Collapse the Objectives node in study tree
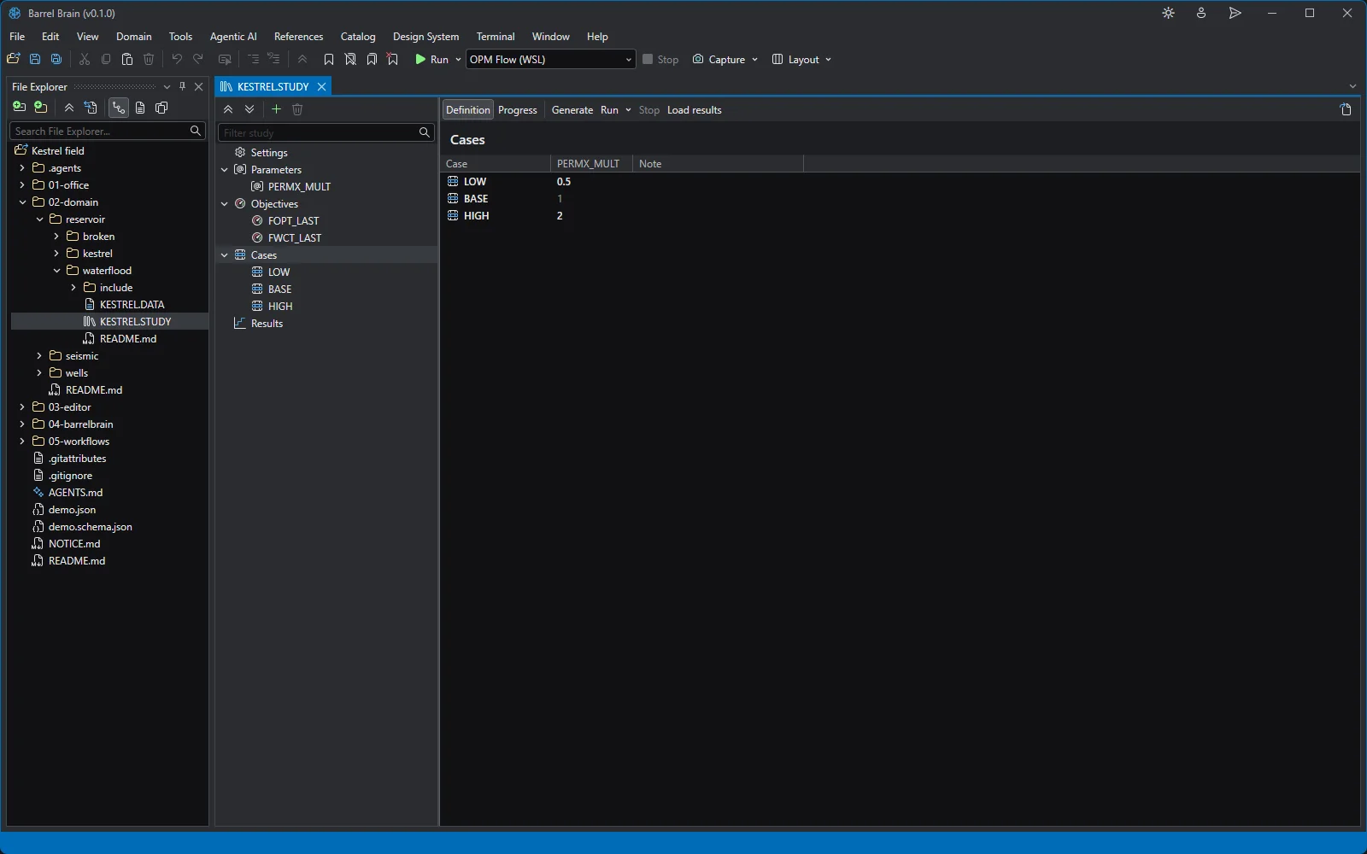Screen dimensions: 1367x854 click(225, 204)
